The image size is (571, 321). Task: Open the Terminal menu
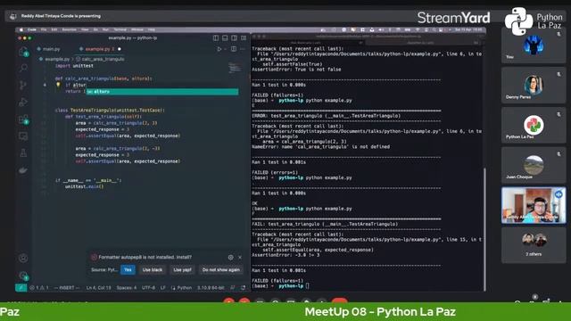(120, 29)
